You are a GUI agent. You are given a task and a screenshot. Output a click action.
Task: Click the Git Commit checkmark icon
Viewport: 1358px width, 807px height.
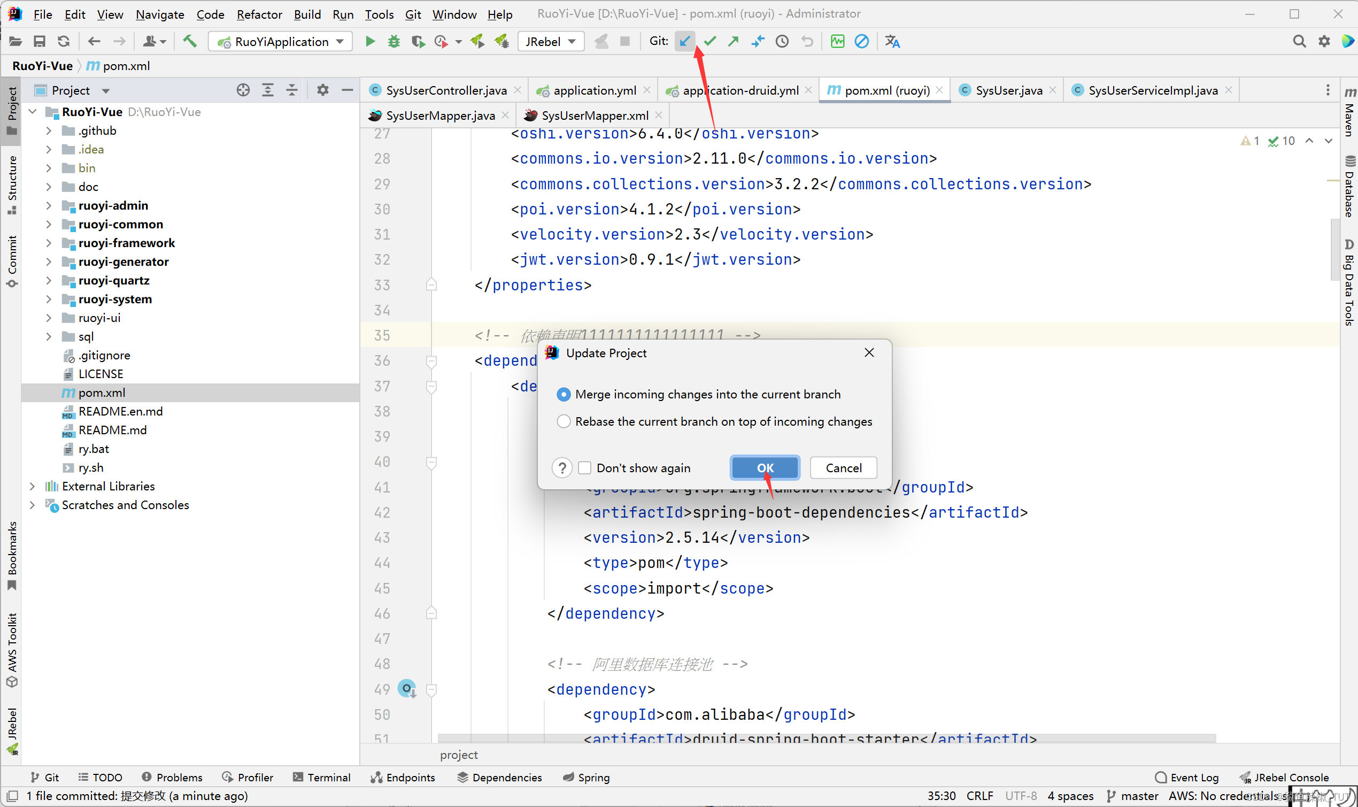click(709, 41)
